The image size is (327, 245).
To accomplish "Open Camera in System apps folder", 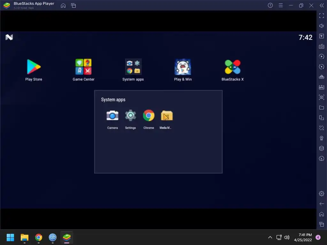I will tap(112, 115).
